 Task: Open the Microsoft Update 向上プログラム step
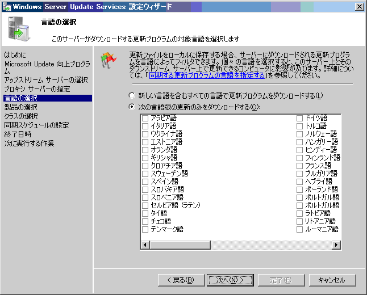pyautogui.click(x=47, y=68)
